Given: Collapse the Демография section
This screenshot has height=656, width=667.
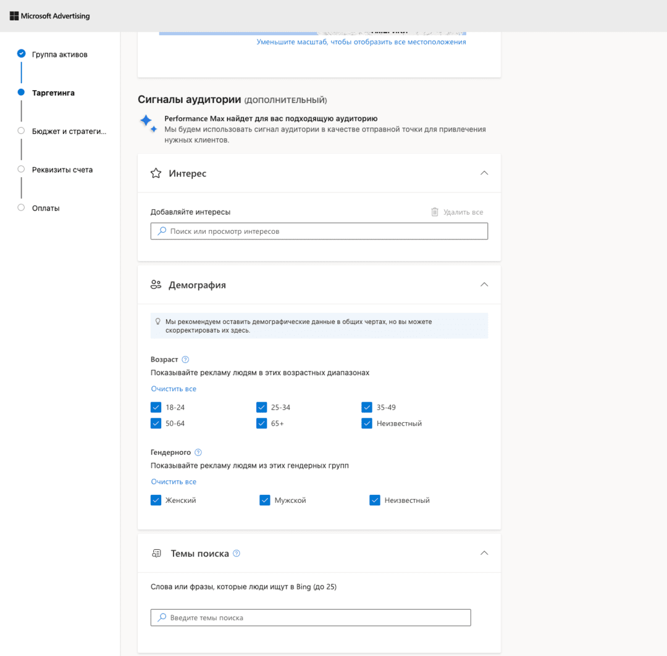Looking at the screenshot, I should [484, 284].
